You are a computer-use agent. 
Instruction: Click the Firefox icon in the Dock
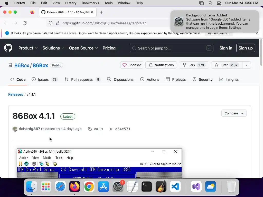(75, 186)
